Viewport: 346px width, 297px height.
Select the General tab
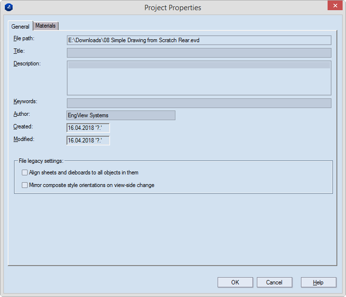pyautogui.click(x=20, y=26)
